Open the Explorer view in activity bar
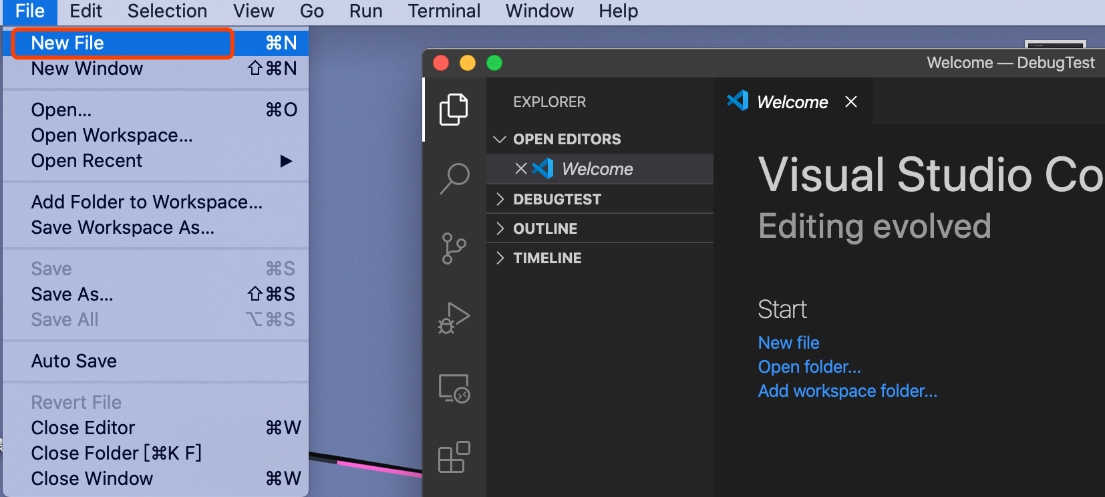This screenshot has width=1105, height=497. 454,110
